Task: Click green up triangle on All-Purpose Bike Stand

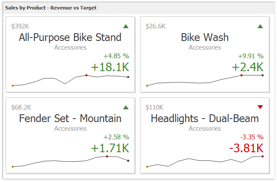Action: click(x=126, y=26)
